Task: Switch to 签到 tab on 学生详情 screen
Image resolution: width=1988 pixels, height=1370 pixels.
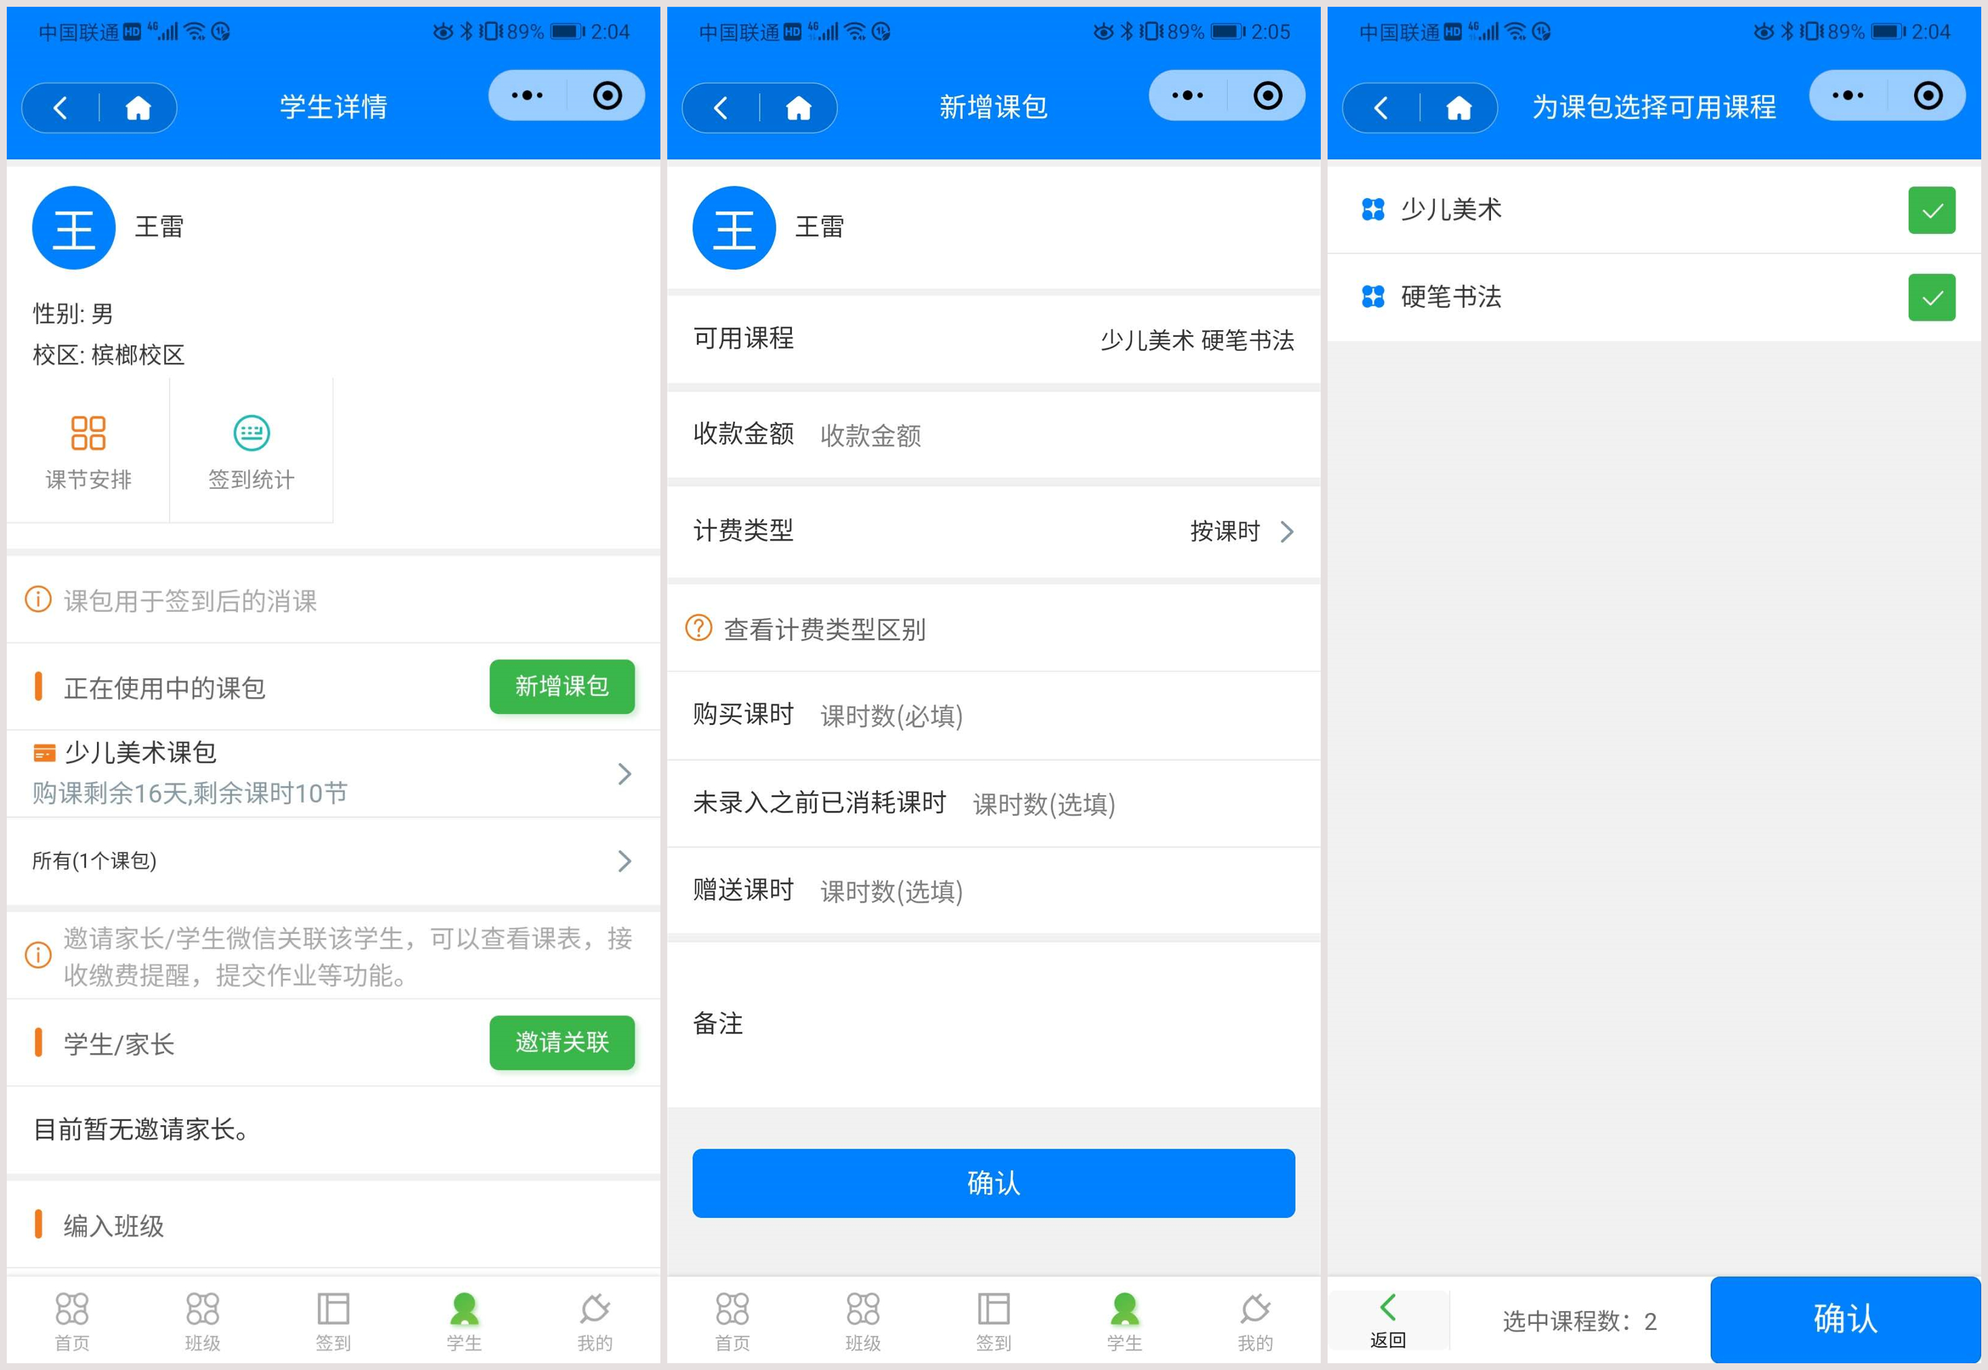Action: [333, 1322]
